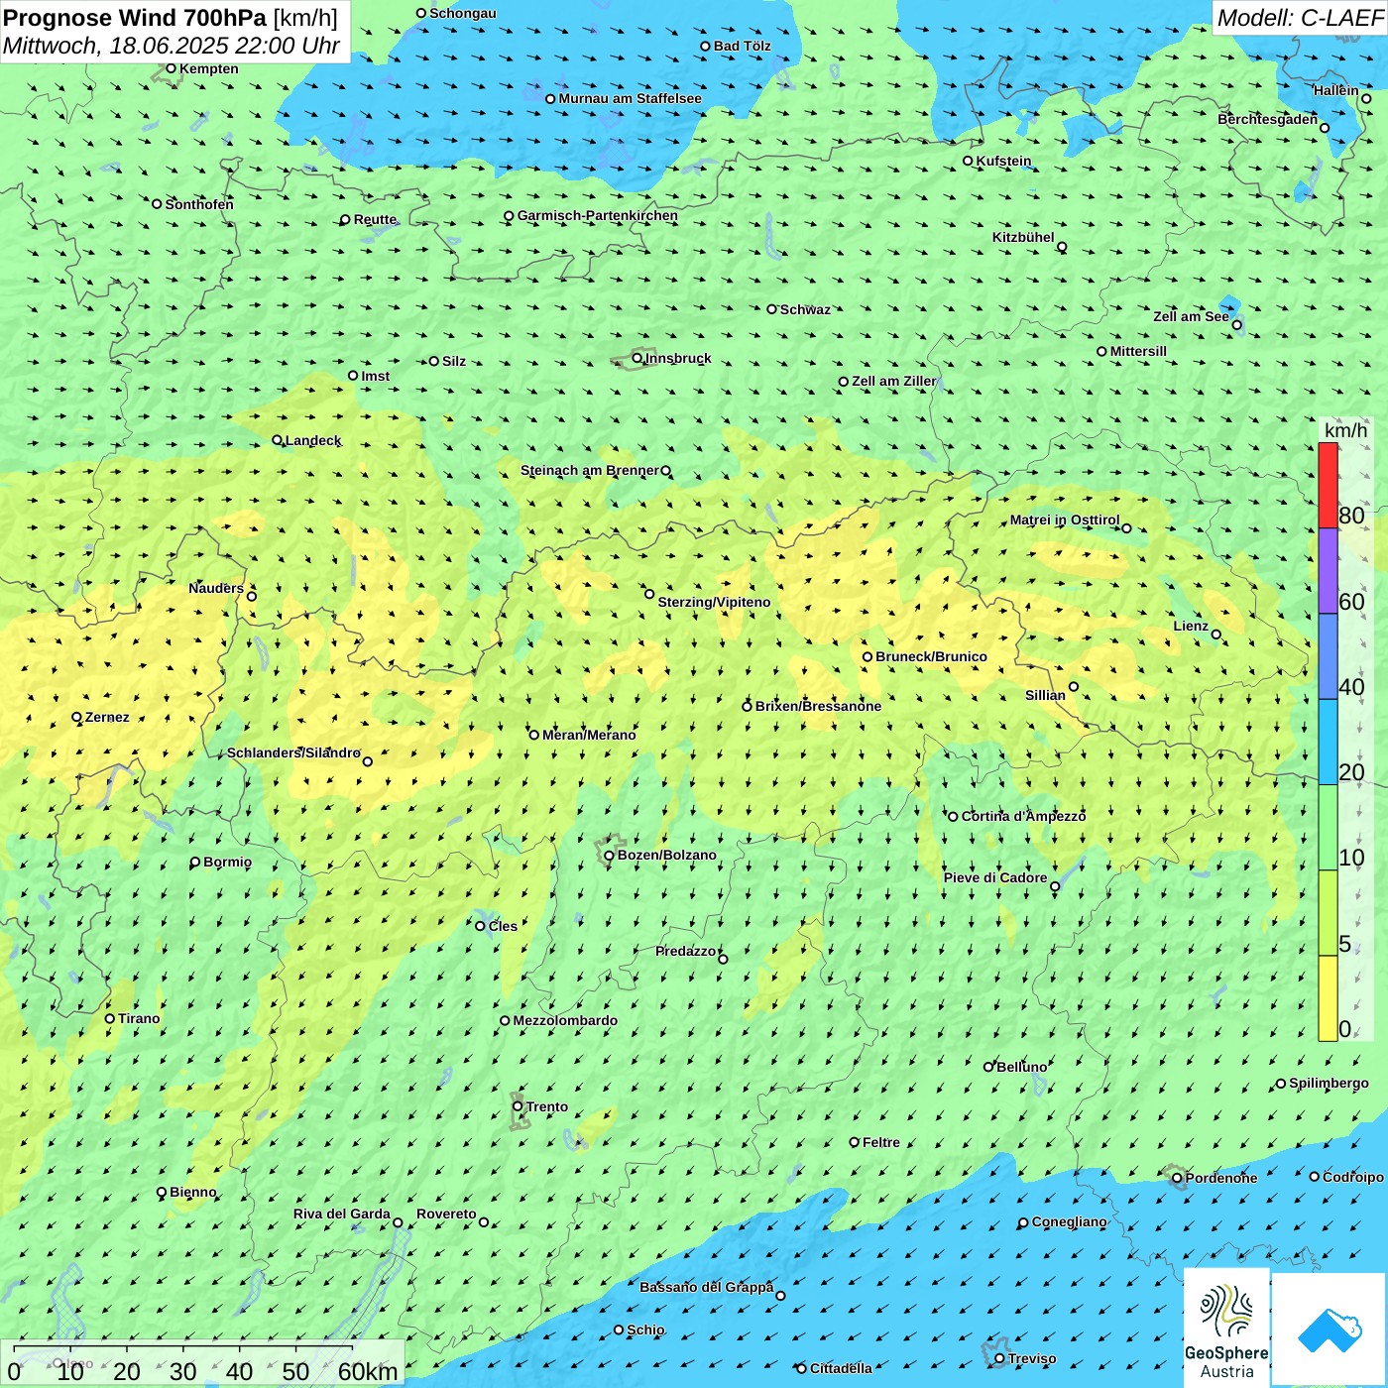Click the red 80 km/h legend color
The height and width of the screenshot is (1388, 1388).
[x=1328, y=486]
